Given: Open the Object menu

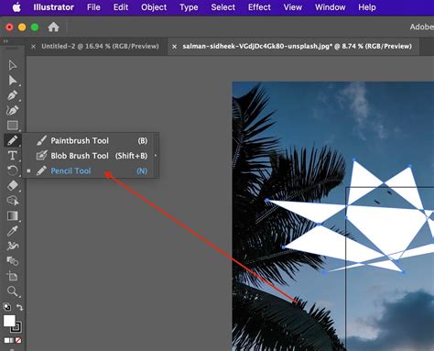Looking at the screenshot, I should [x=154, y=7].
